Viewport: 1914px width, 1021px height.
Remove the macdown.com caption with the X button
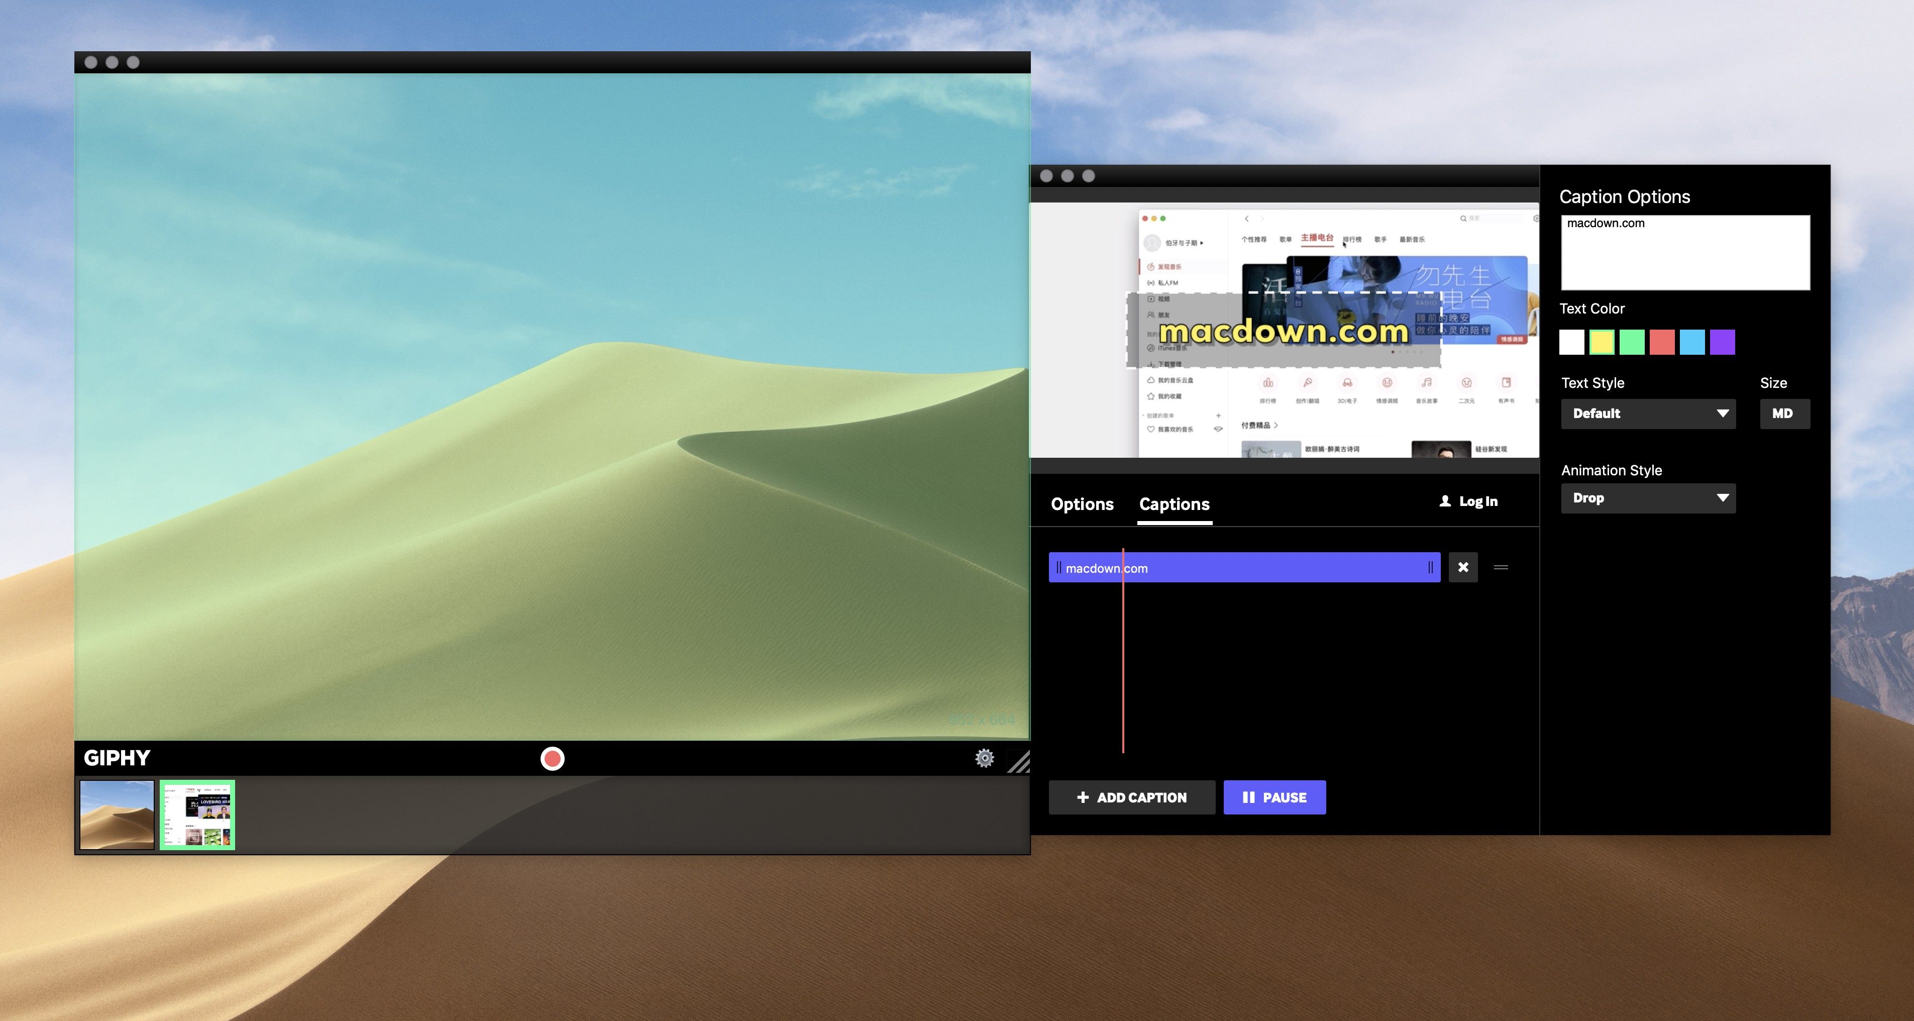point(1463,567)
